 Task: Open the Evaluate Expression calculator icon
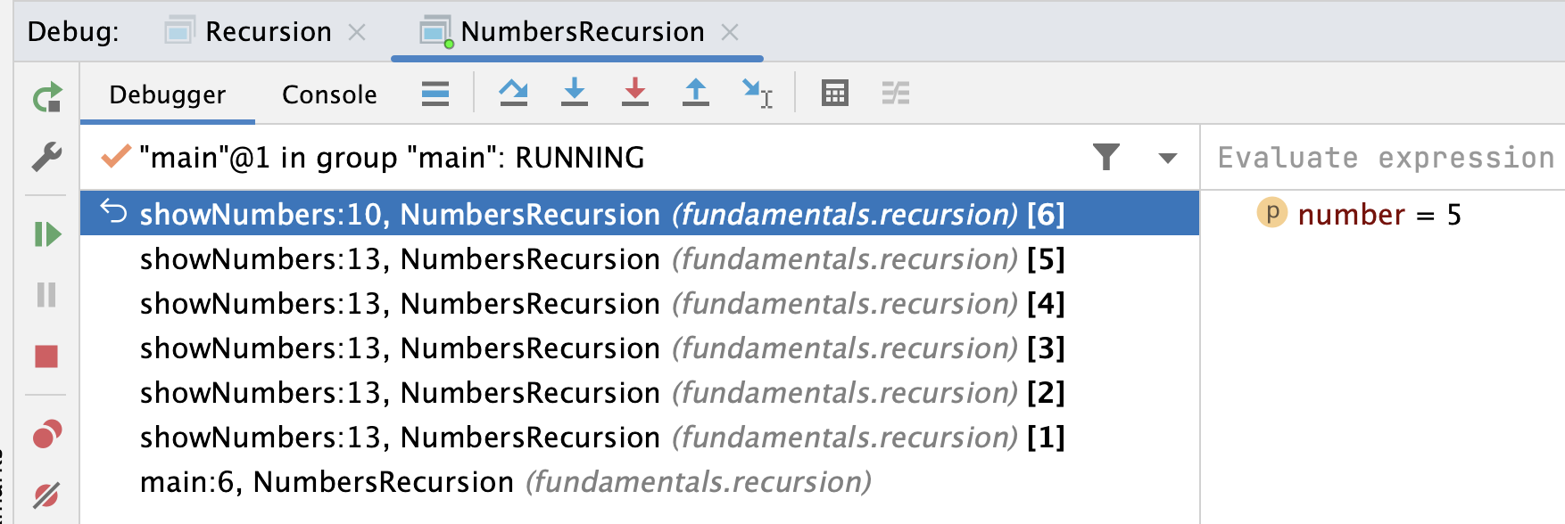[x=834, y=93]
